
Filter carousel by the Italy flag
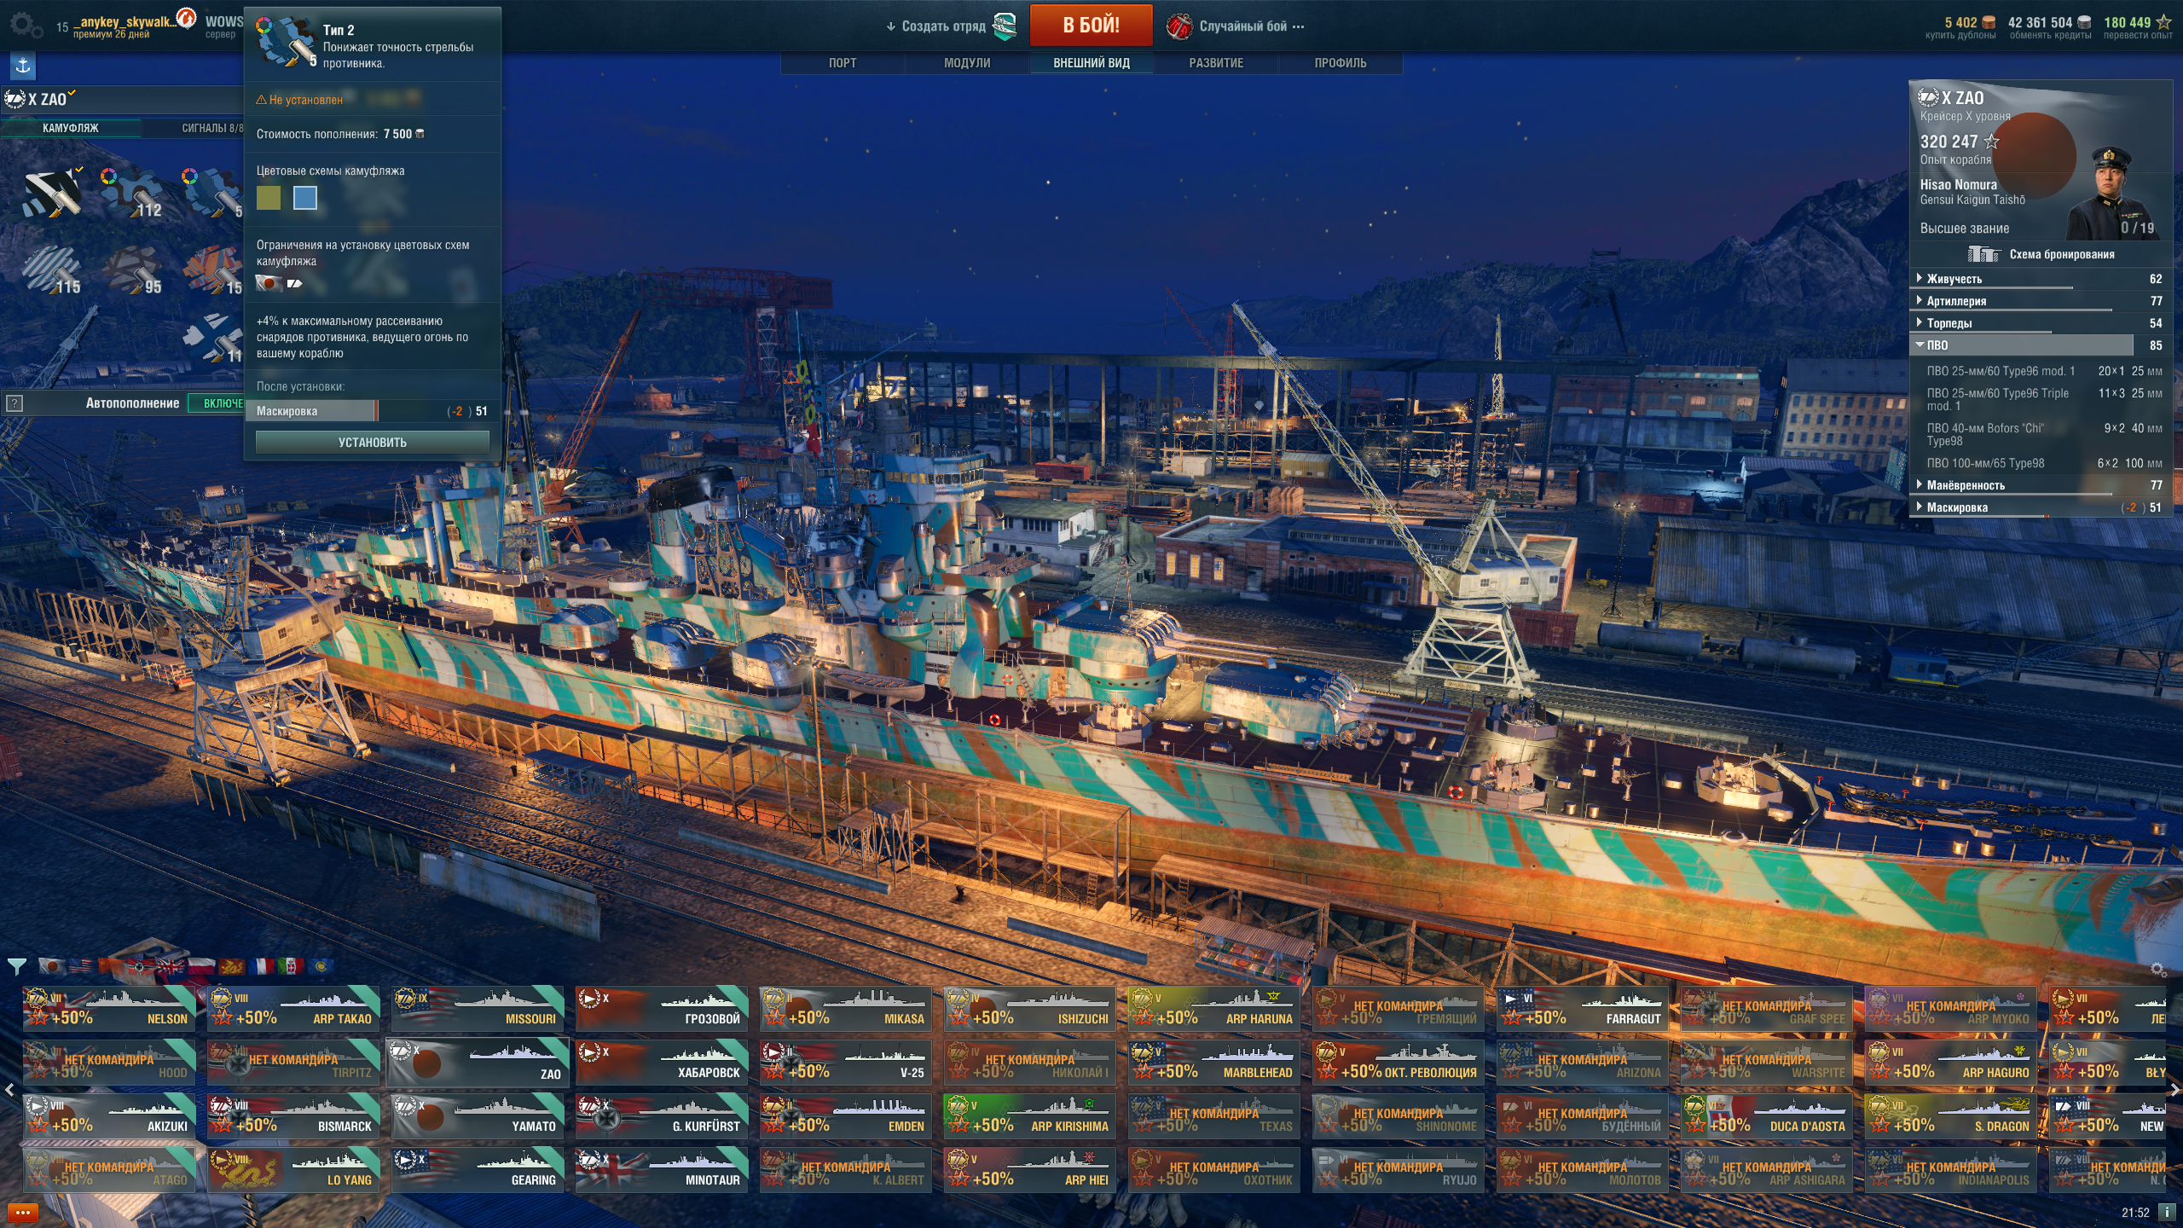click(291, 966)
